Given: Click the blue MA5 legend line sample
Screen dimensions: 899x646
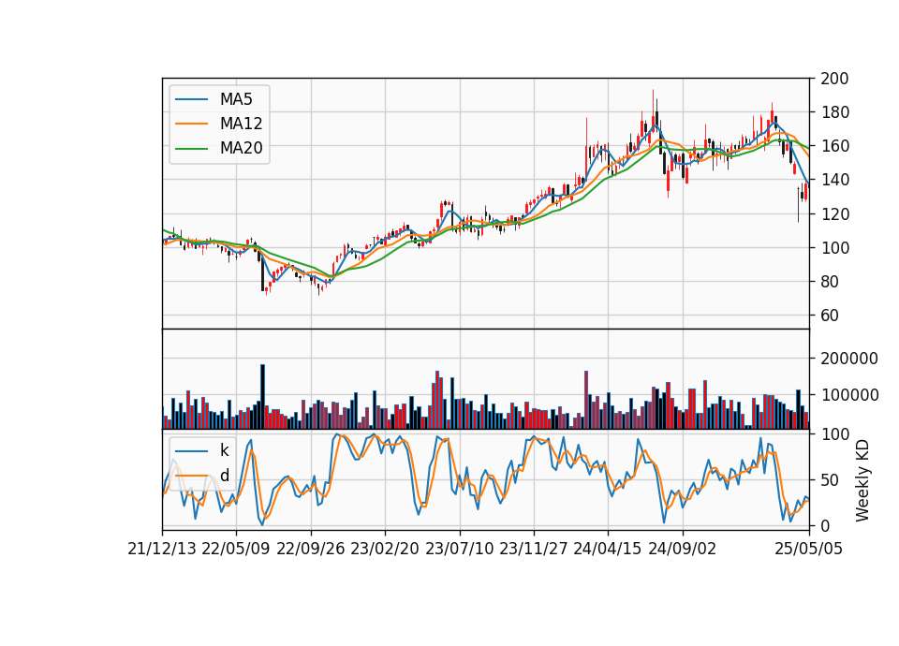Looking at the screenshot, I should (191, 99).
